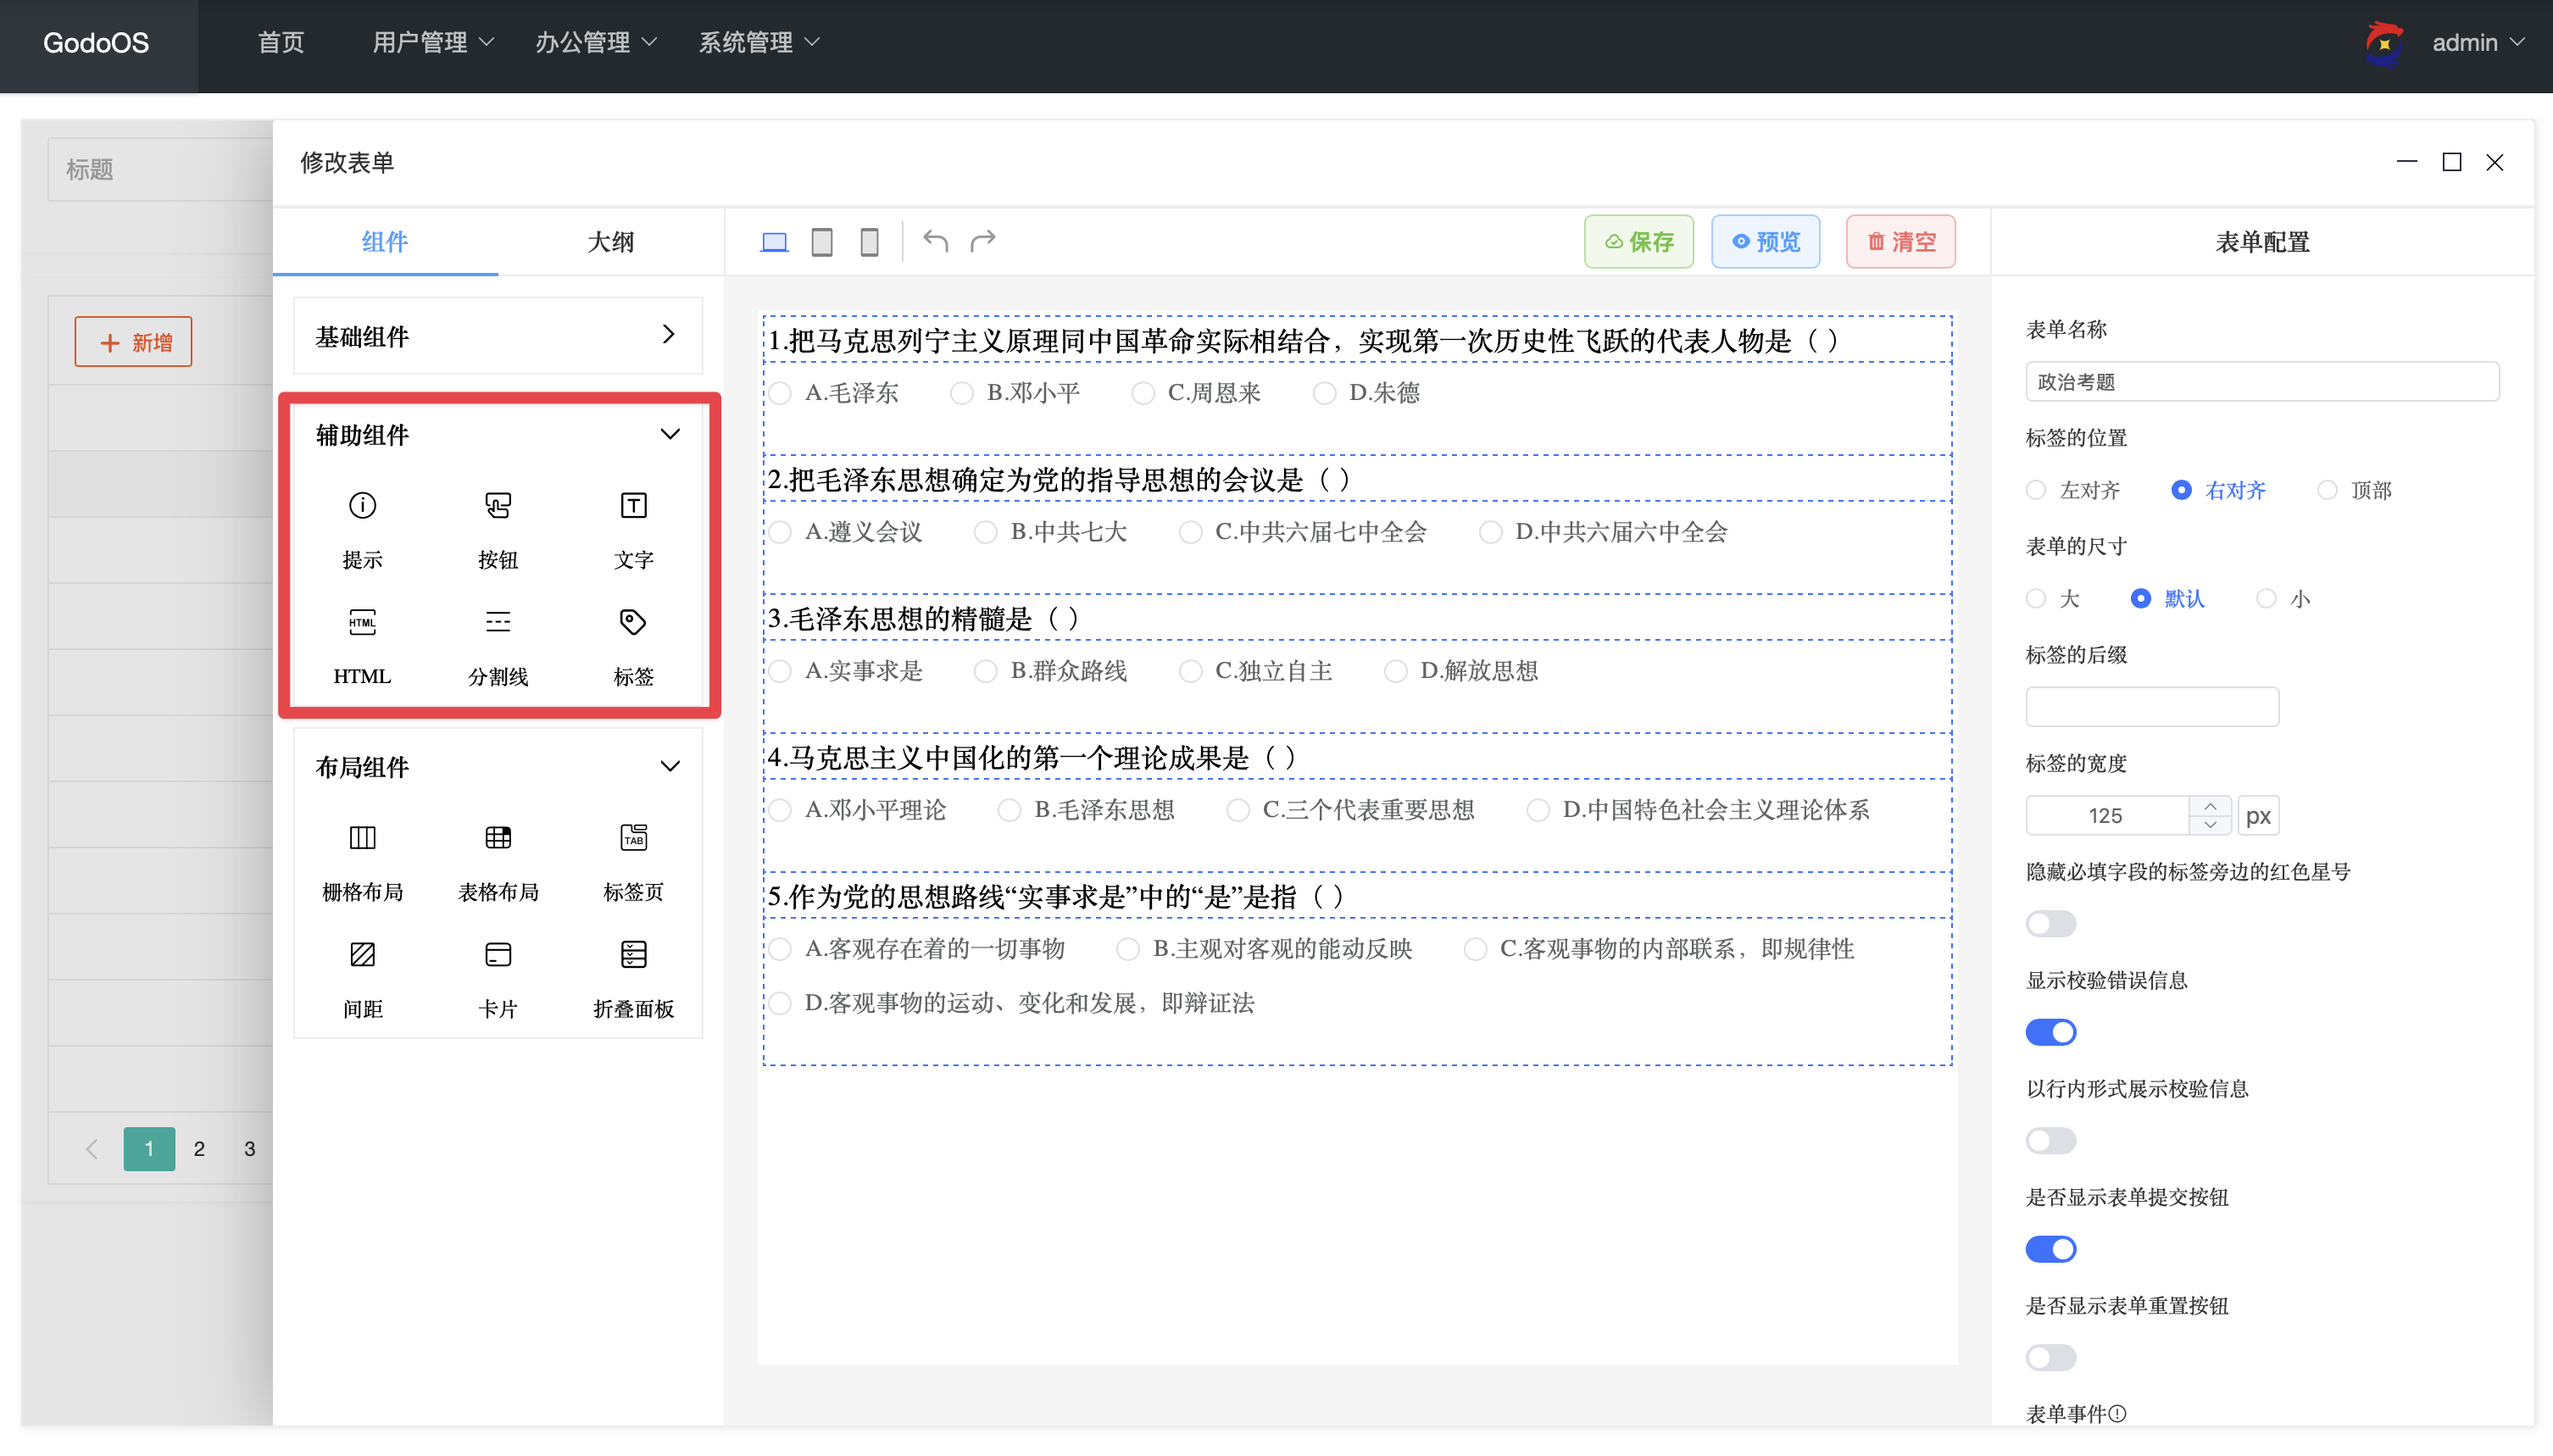This screenshot has width=2553, height=1456.
Task: Open the 办公管理 dropdown menu
Action: pyautogui.click(x=596, y=42)
